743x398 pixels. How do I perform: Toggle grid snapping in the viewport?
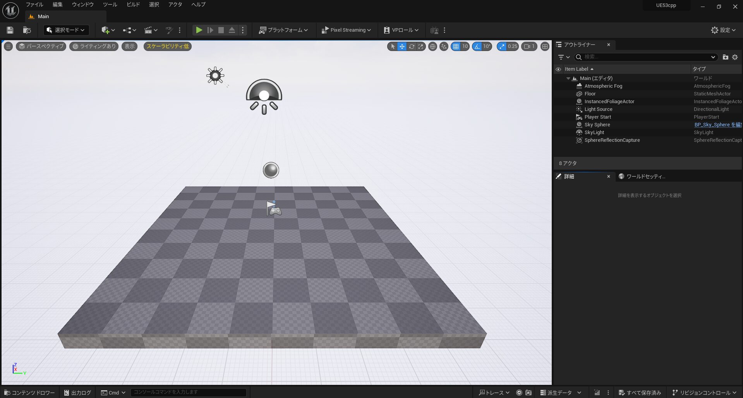(x=456, y=46)
